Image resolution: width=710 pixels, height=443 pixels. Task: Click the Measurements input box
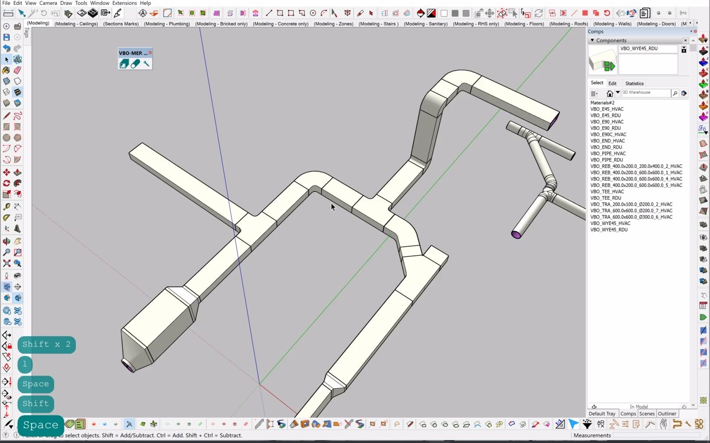(x=656, y=435)
